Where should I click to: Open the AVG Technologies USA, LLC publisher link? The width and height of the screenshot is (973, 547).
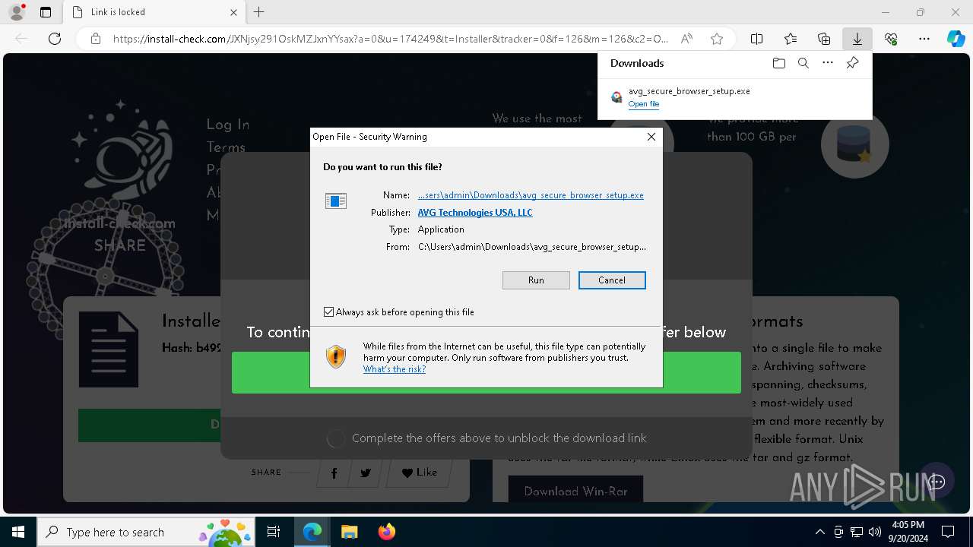click(475, 213)
